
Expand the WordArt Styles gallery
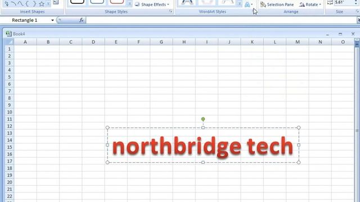(240, 3)
